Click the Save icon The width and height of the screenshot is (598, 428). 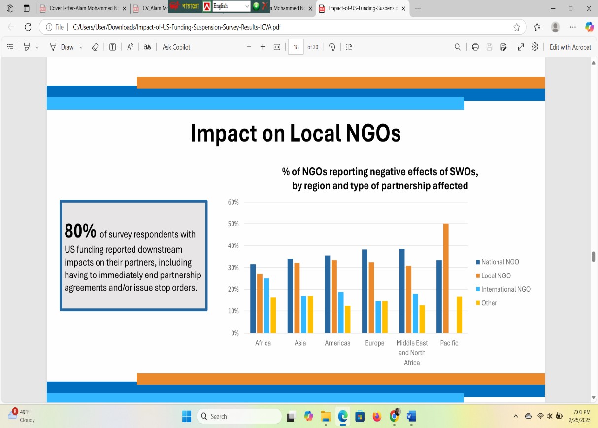coord(489,47)
